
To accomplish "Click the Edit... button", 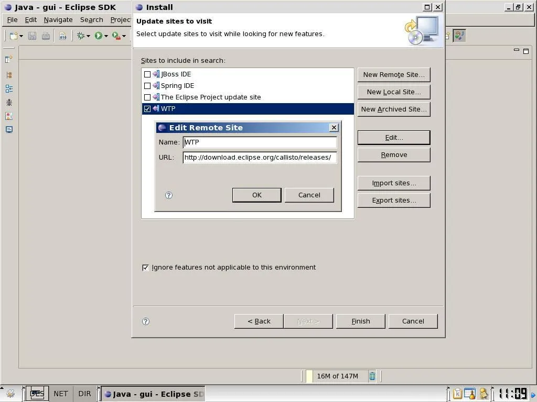I will 394,138.
